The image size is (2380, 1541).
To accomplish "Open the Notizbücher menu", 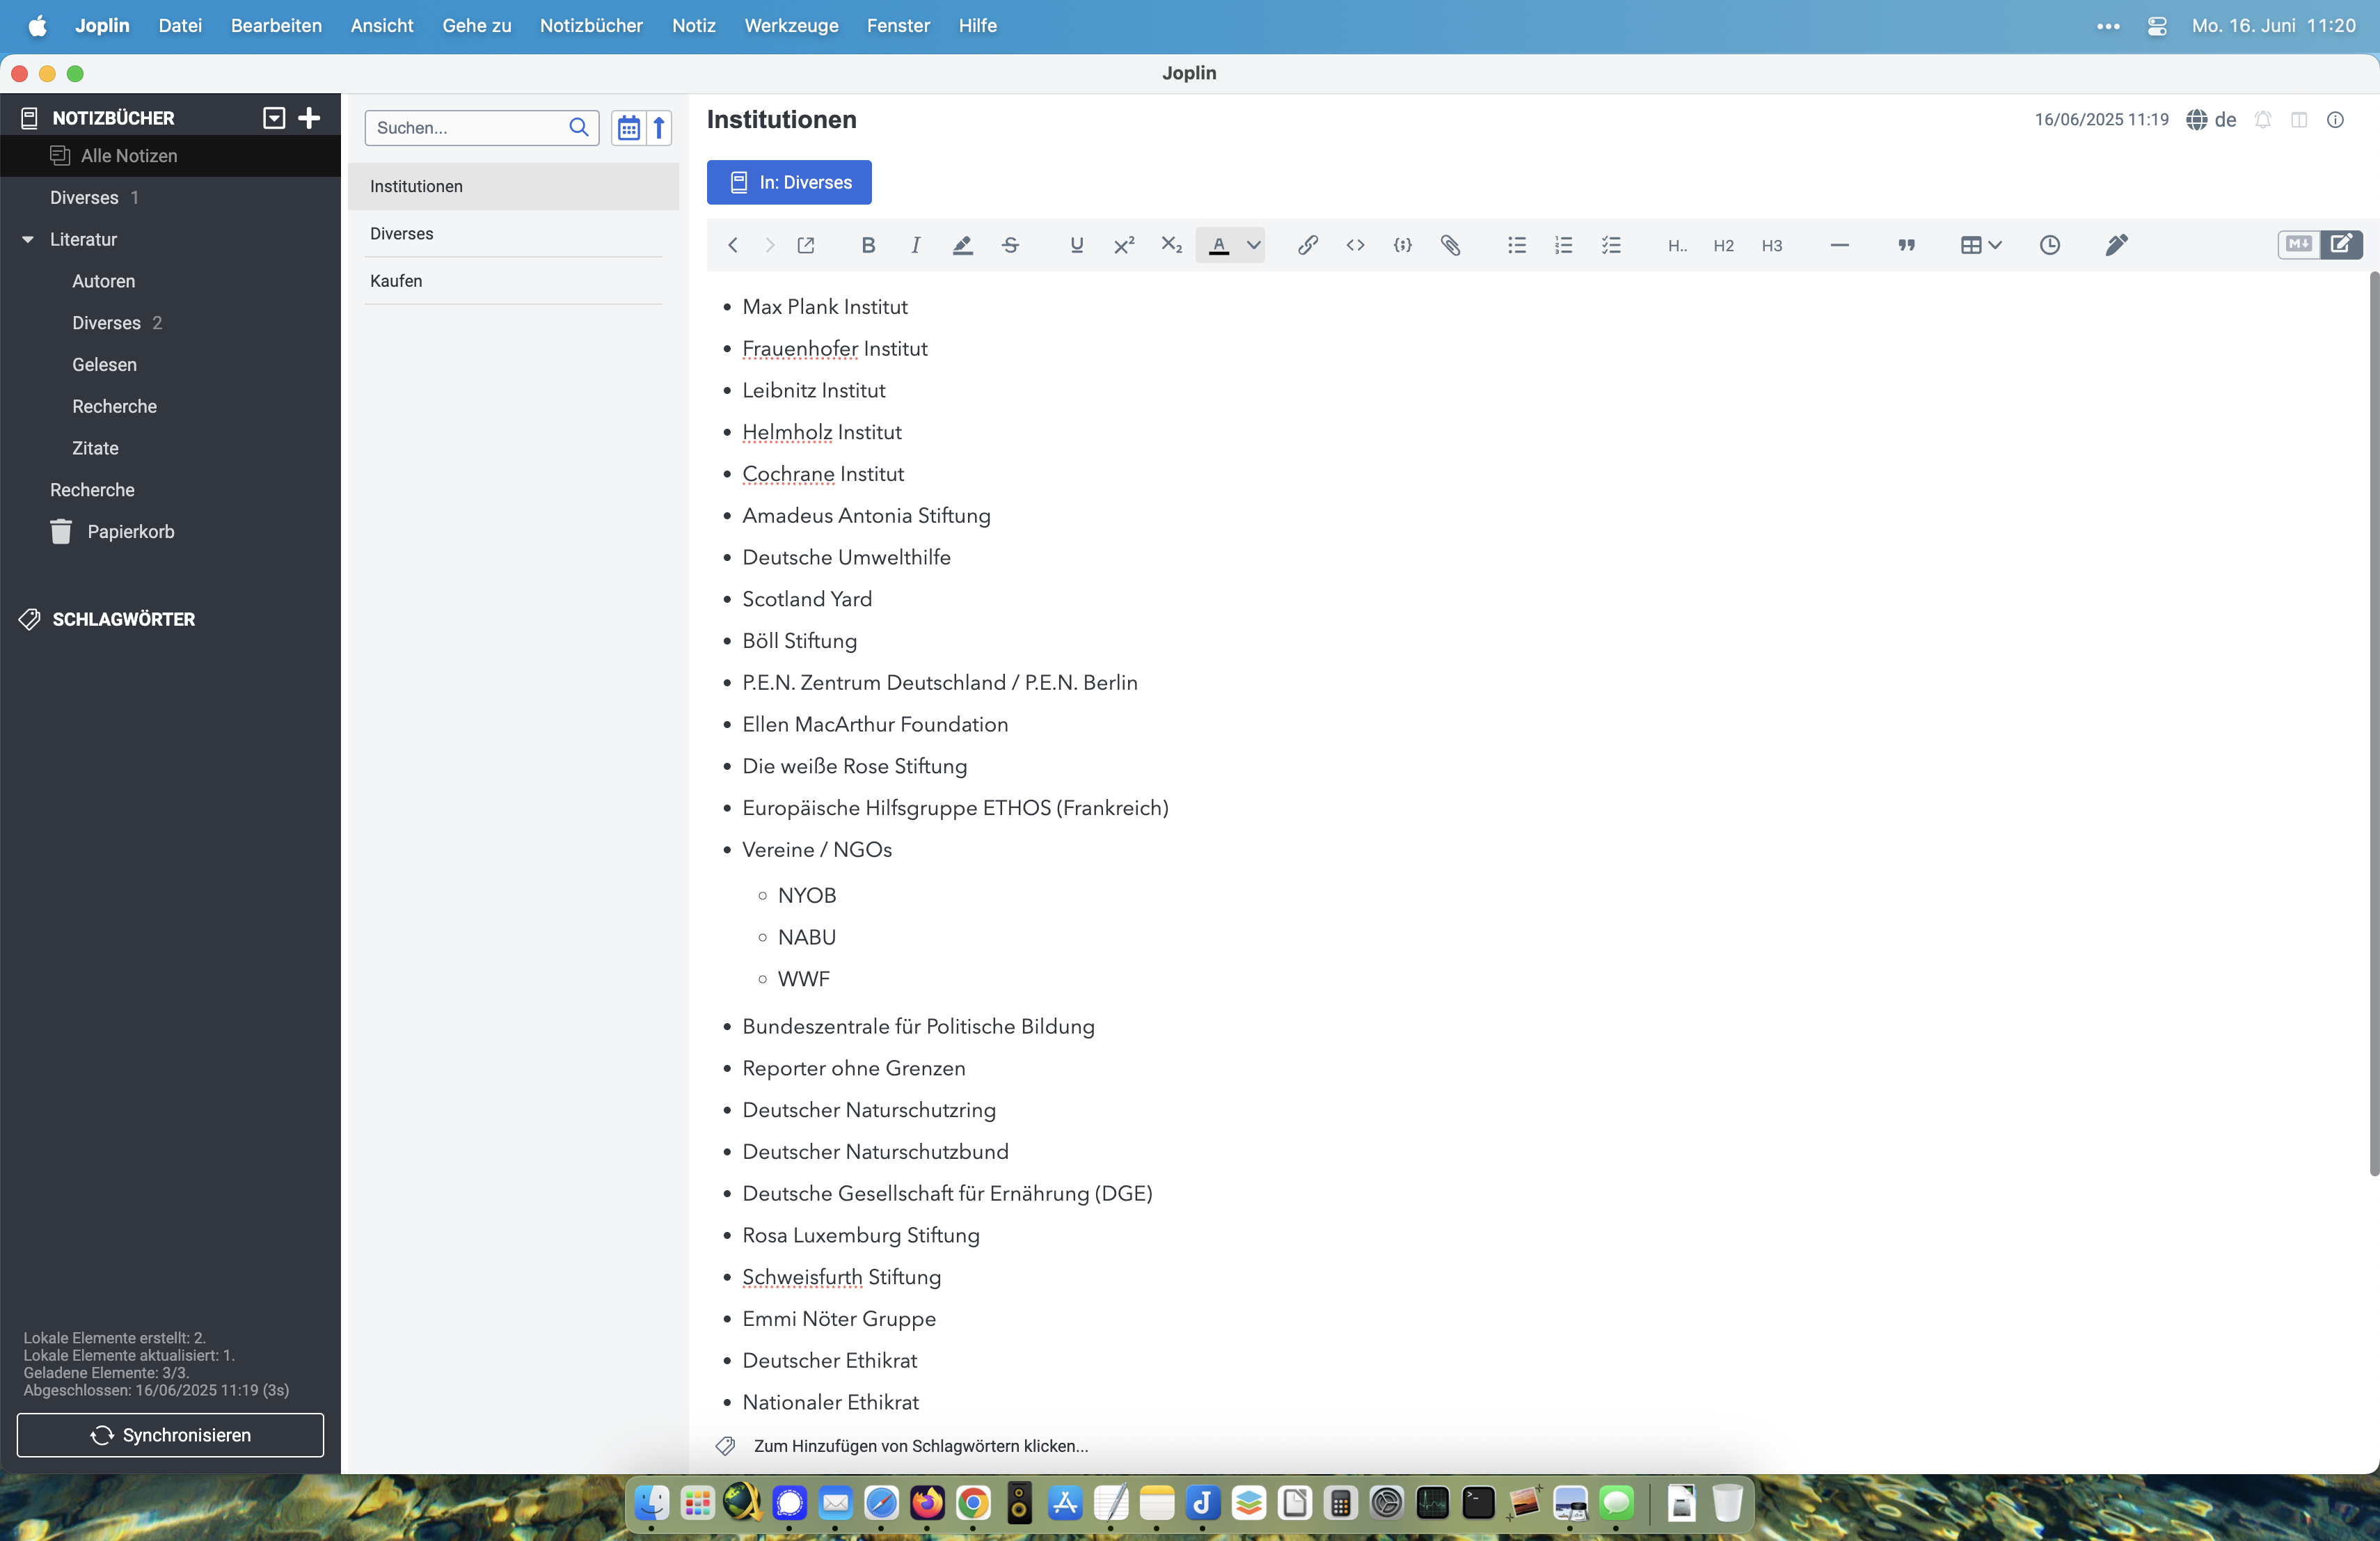I will click(x=591, y=26).
